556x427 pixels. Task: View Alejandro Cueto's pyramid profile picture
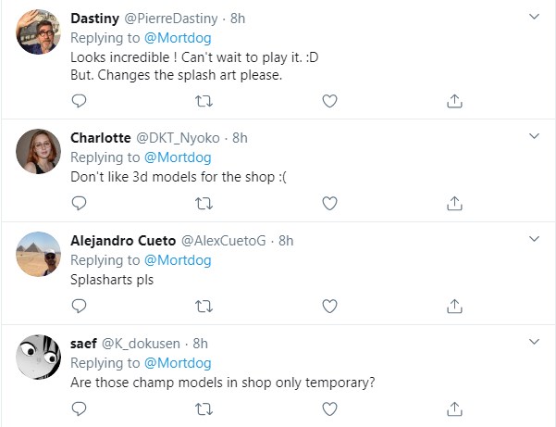tap(38, 254)
